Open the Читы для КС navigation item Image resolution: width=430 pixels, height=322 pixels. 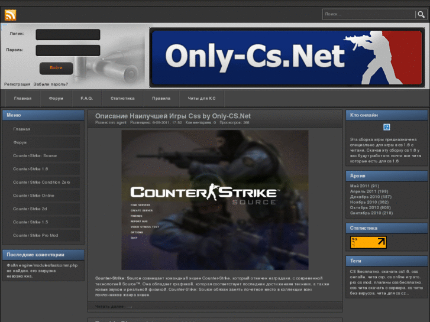click(202, 99)
